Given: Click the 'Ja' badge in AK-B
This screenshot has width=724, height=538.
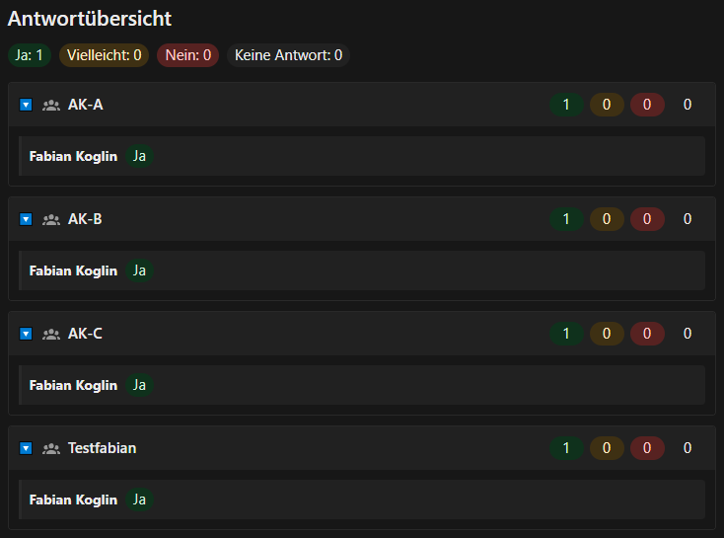Looking at the screenshot, I should 139,270.
